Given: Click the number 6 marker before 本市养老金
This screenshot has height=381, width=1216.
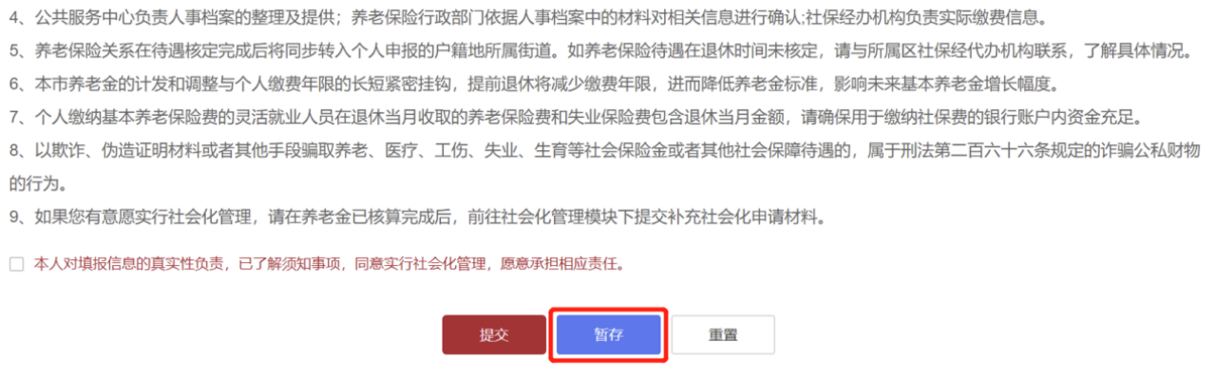Looking at the screenshot, I should coord(14,85).
